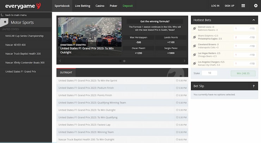Click the clock icon on Podium Finish row
261x143 pixels.
point(177,88)
